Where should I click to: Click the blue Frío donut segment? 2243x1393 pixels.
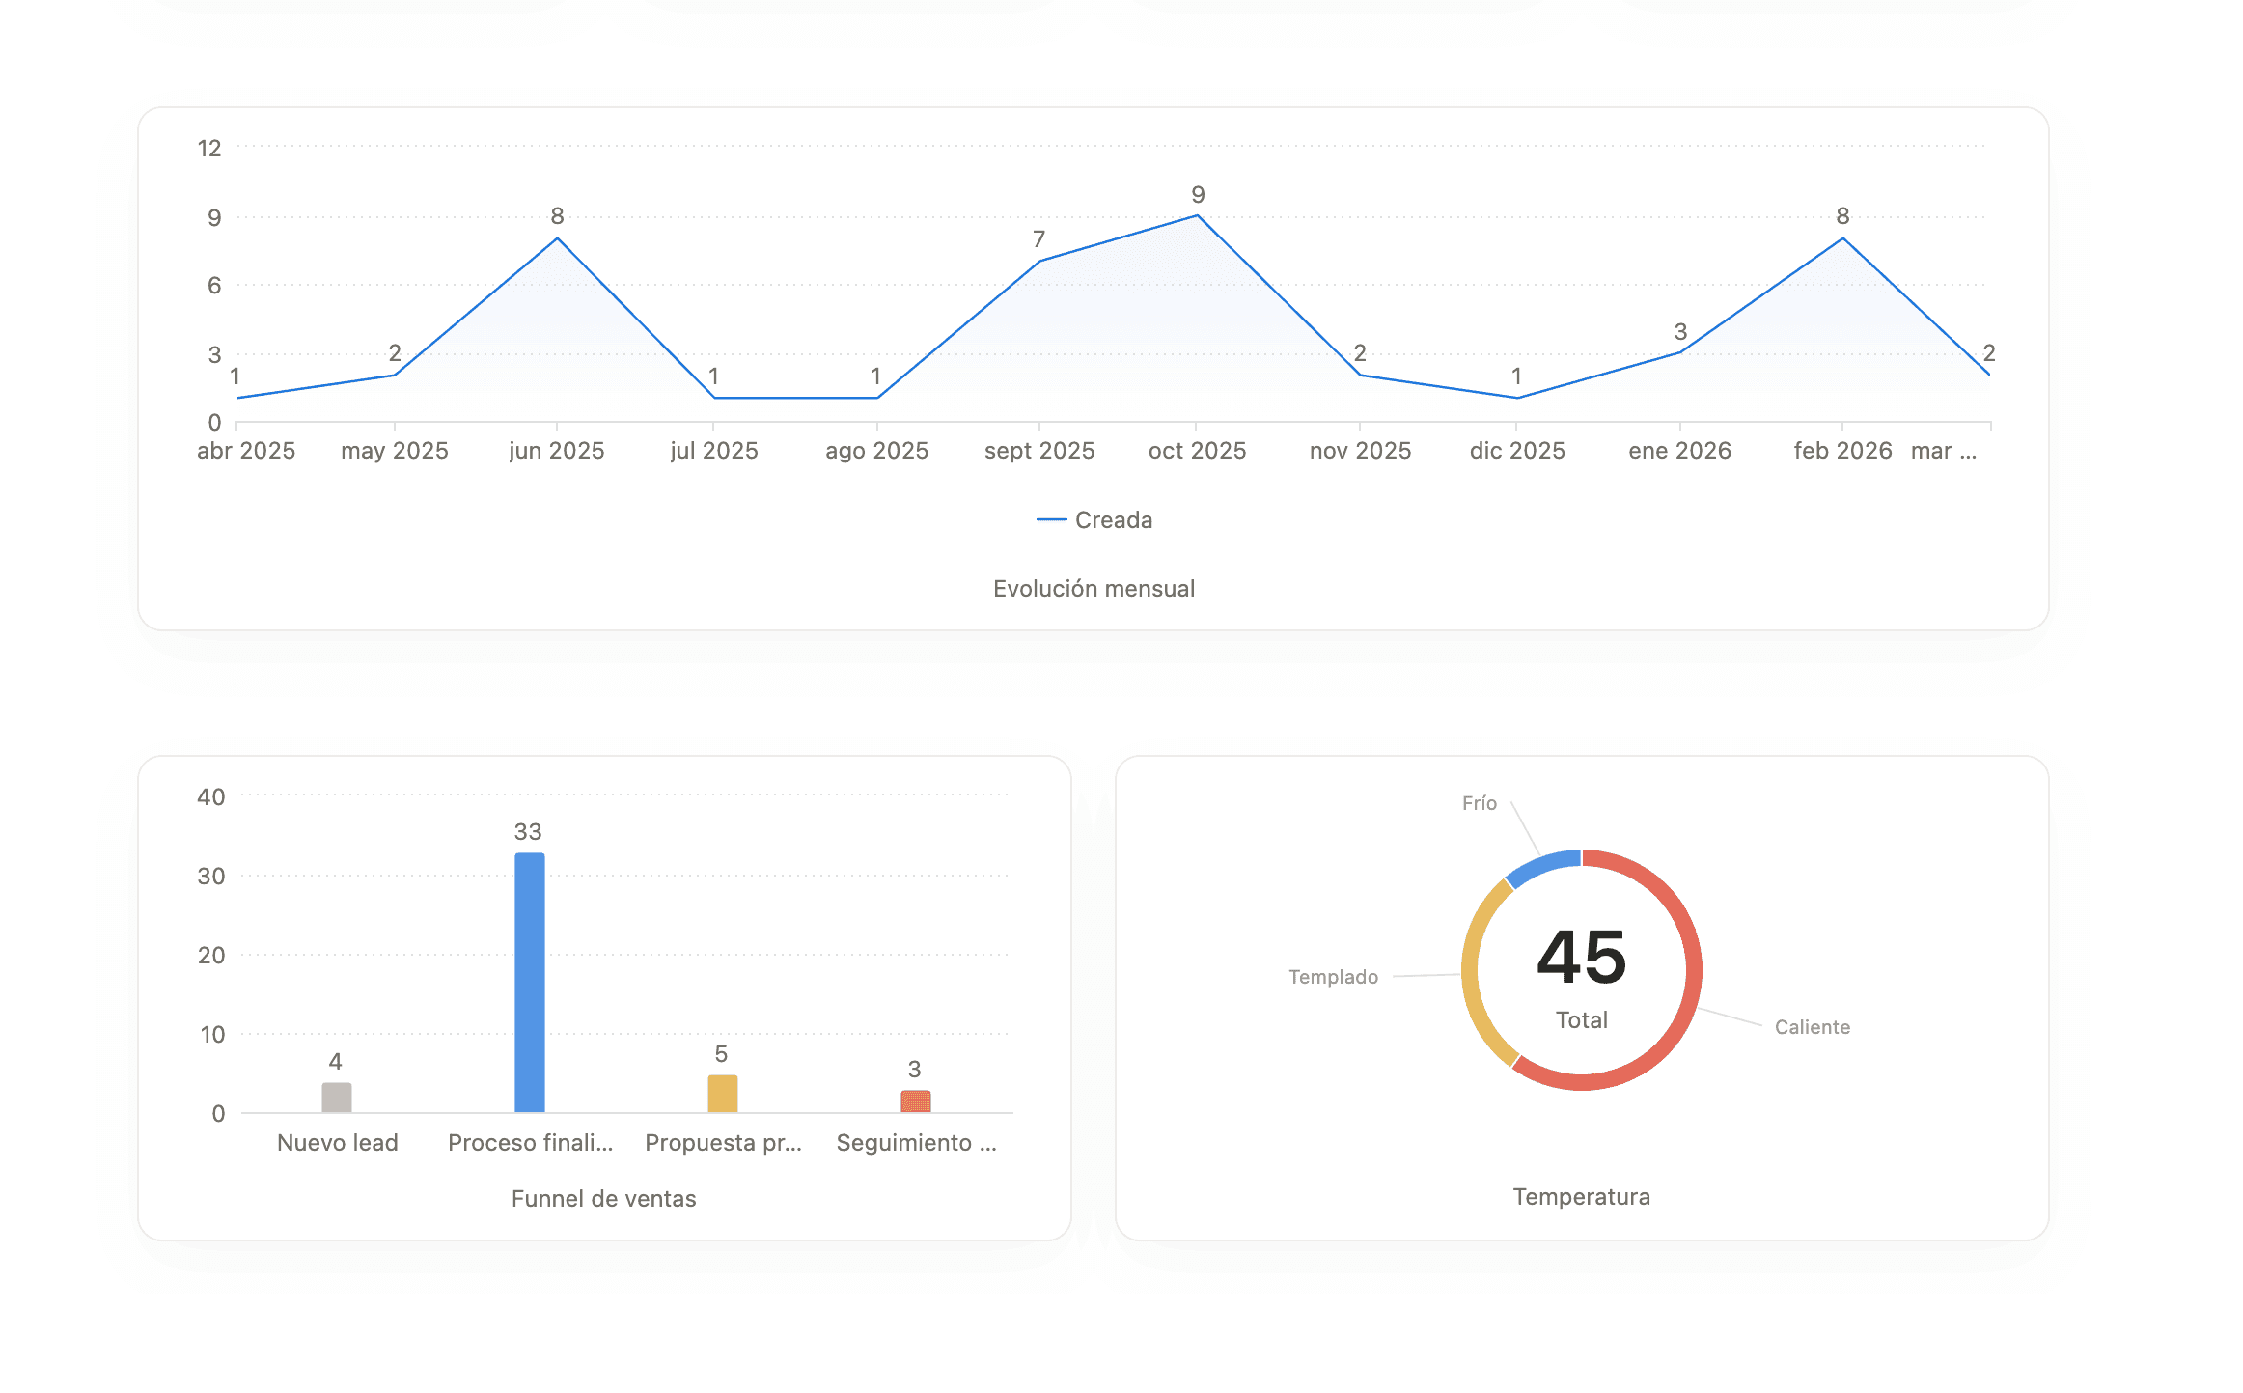tap(1542, 865)
